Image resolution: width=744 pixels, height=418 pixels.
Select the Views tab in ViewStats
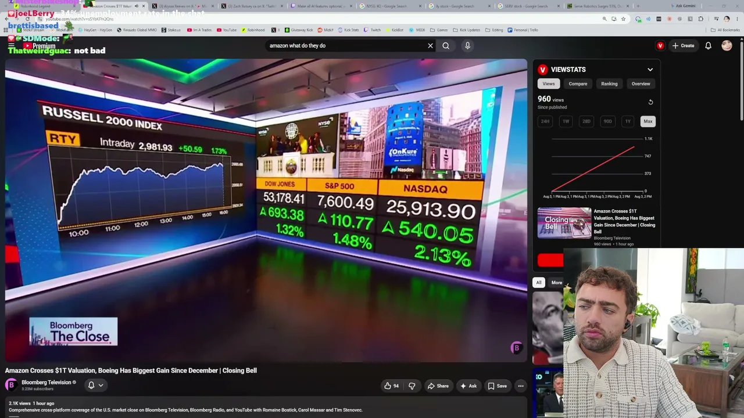(548, 84)
